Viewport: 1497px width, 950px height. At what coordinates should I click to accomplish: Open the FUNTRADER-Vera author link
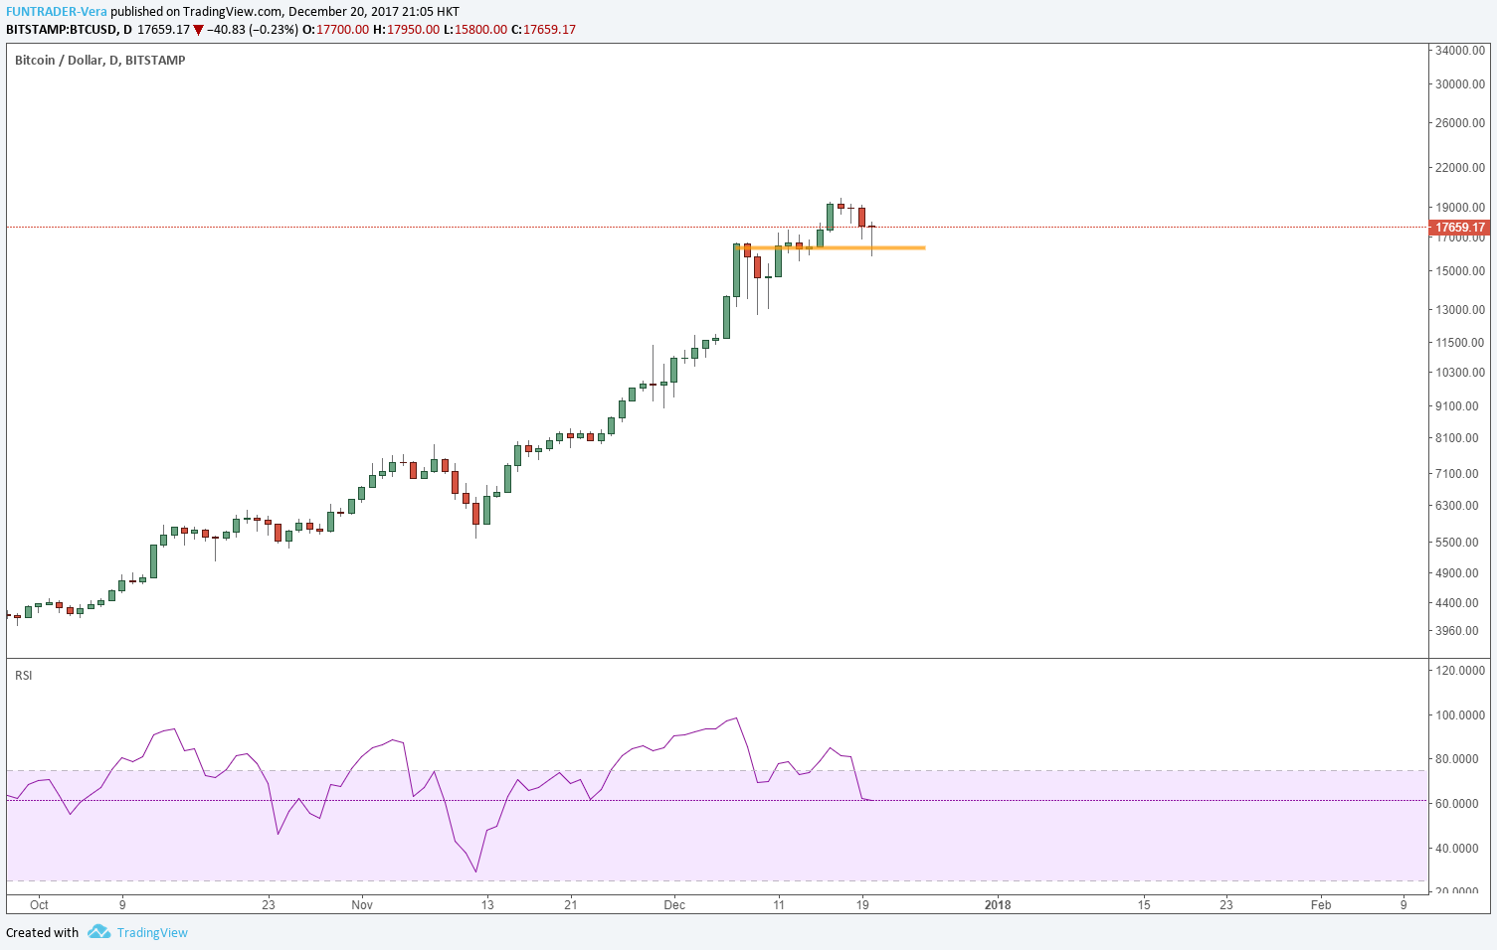(57, 12)
